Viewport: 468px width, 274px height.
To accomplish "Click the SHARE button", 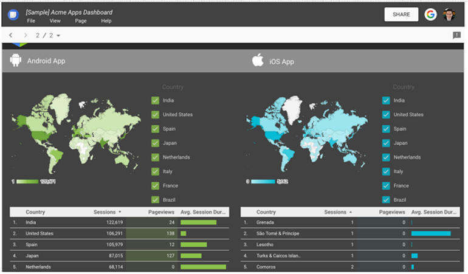I will (x=401, y=15).
